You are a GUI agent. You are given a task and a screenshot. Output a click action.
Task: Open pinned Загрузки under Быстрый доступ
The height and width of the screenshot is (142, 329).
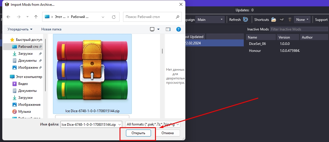[25, 54]
